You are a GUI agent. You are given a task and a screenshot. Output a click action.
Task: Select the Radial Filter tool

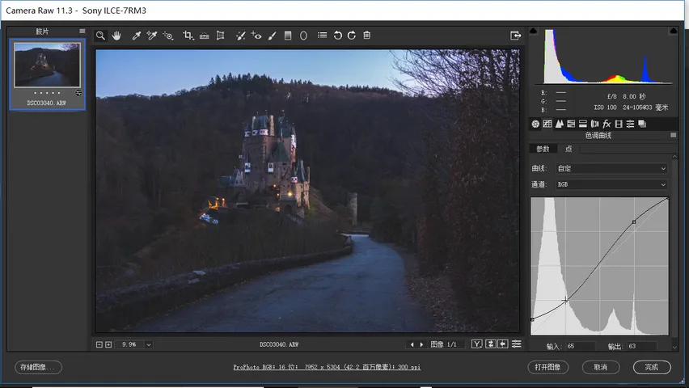point(303,36)
